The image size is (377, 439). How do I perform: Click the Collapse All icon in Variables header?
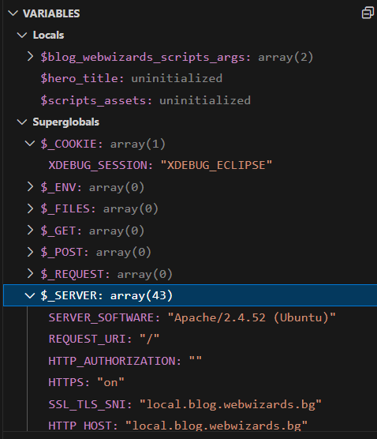click(x=368, y=13)
